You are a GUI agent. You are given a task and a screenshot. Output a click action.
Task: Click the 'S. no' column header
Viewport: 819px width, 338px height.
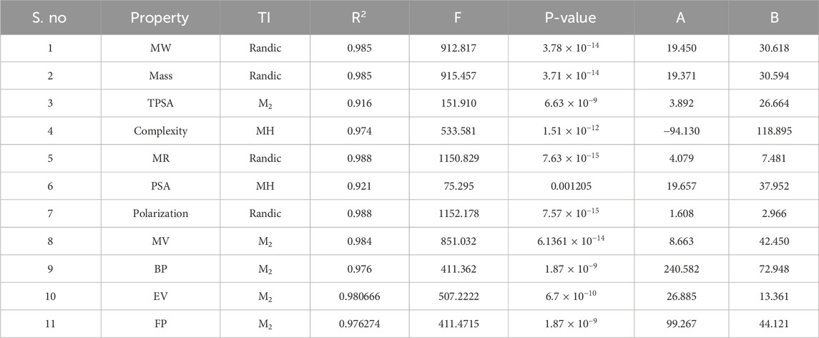(x=50, y=18)
